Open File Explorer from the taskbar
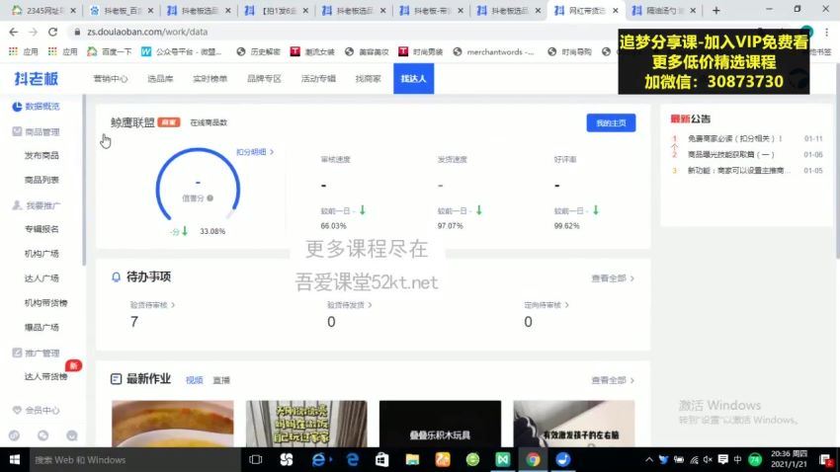 [412, 460]
